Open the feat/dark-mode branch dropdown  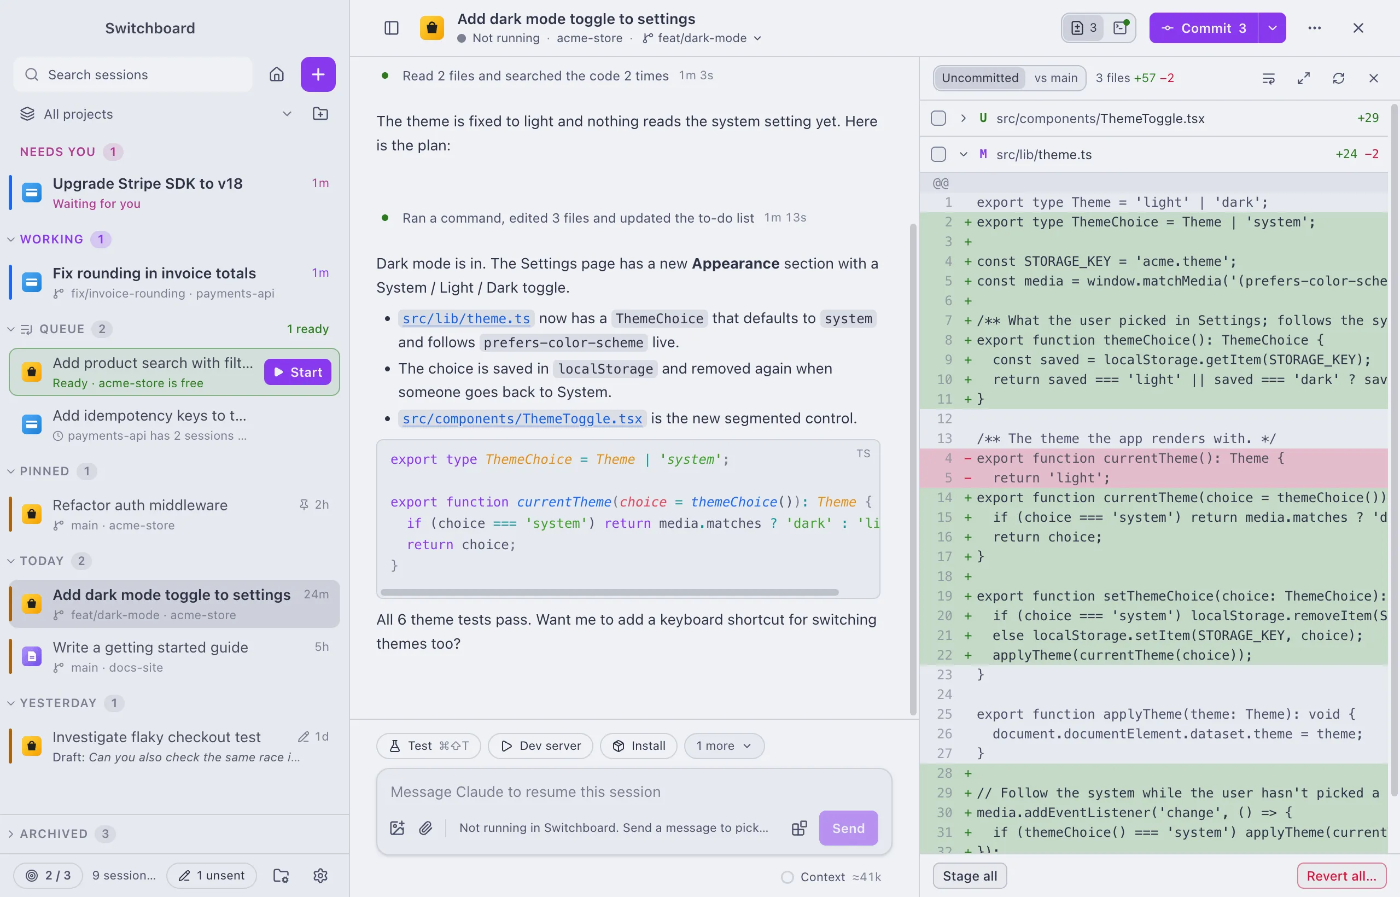(702, 38)
